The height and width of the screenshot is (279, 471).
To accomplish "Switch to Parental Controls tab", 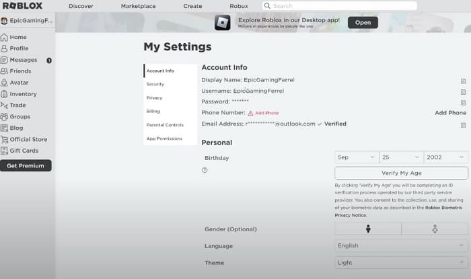I will click(x=170, y=125).
